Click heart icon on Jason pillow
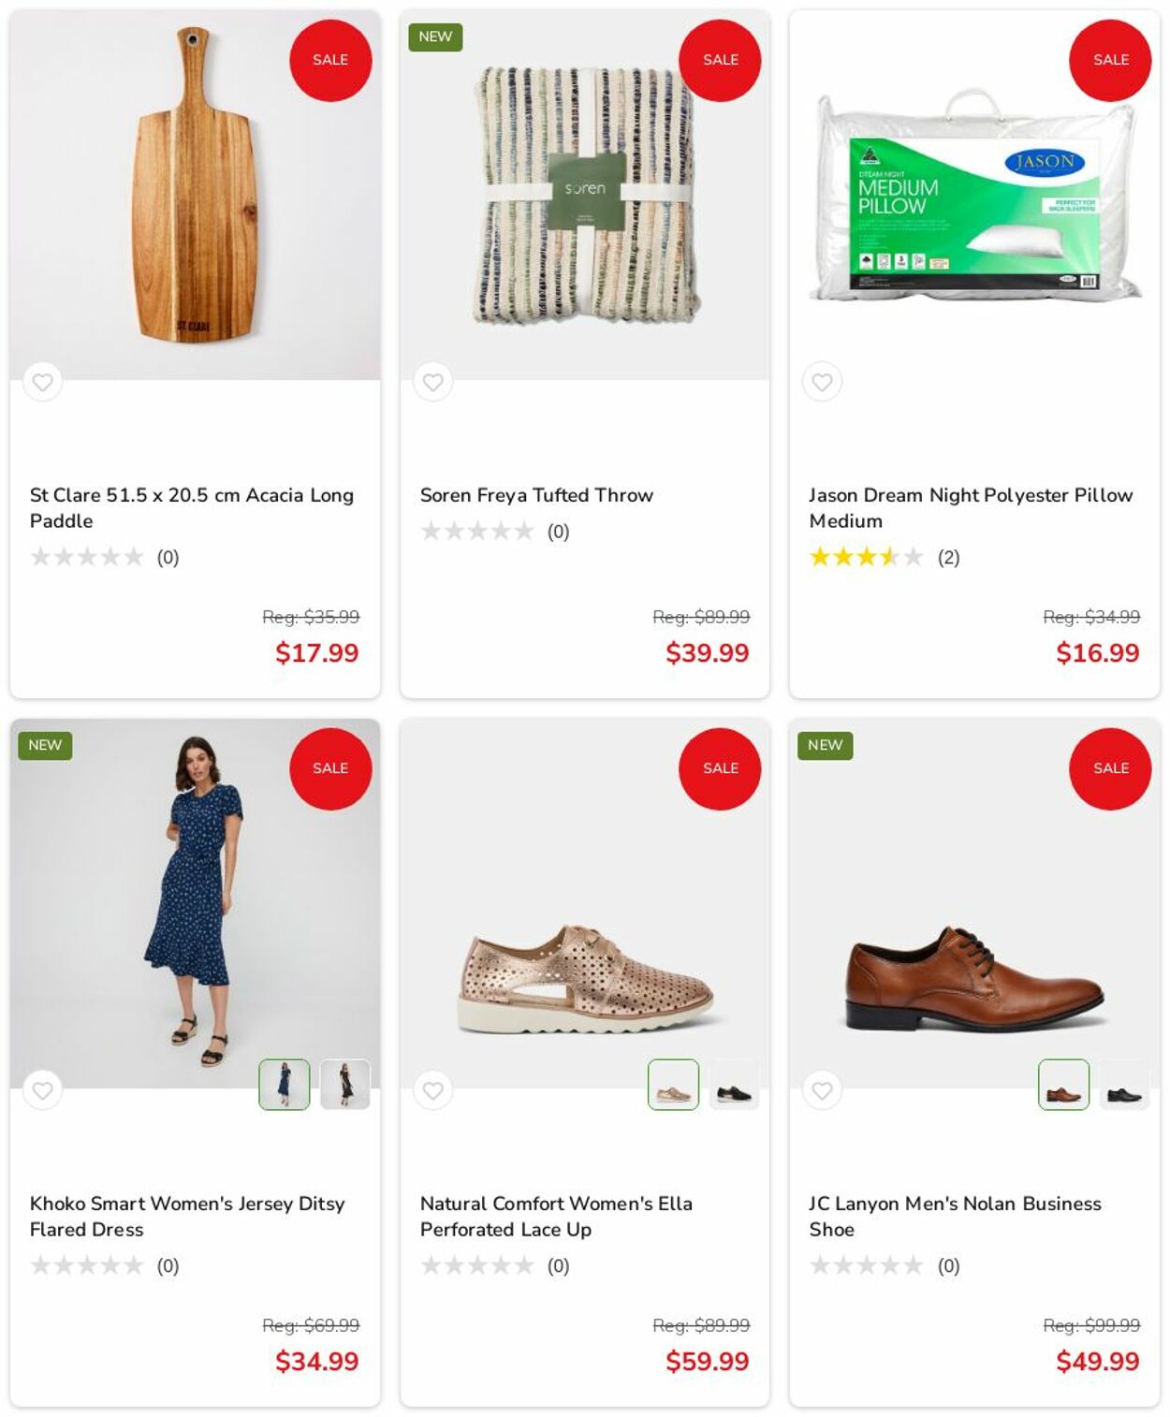 (x=822, y=382)
